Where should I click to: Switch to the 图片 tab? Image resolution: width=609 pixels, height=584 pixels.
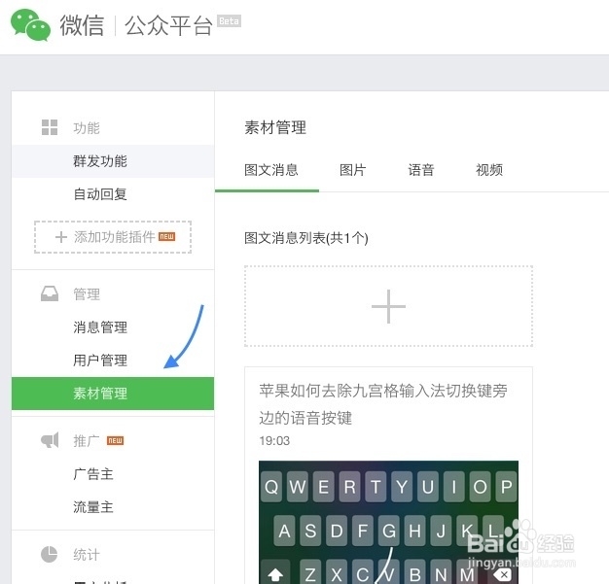353,170
